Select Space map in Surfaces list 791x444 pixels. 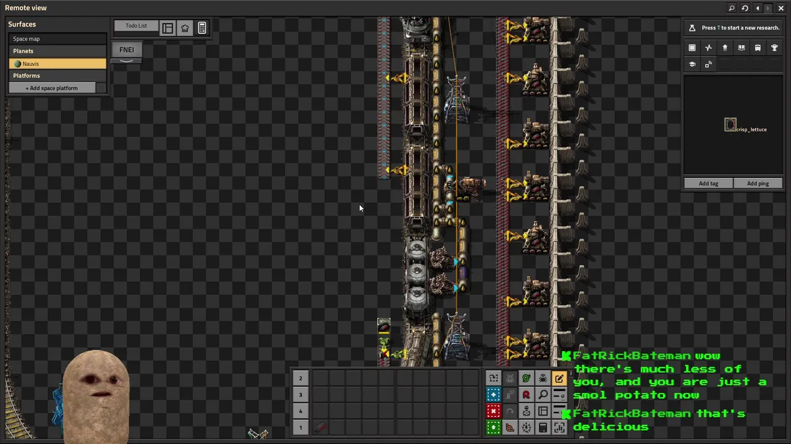click(x=57, y=39)
